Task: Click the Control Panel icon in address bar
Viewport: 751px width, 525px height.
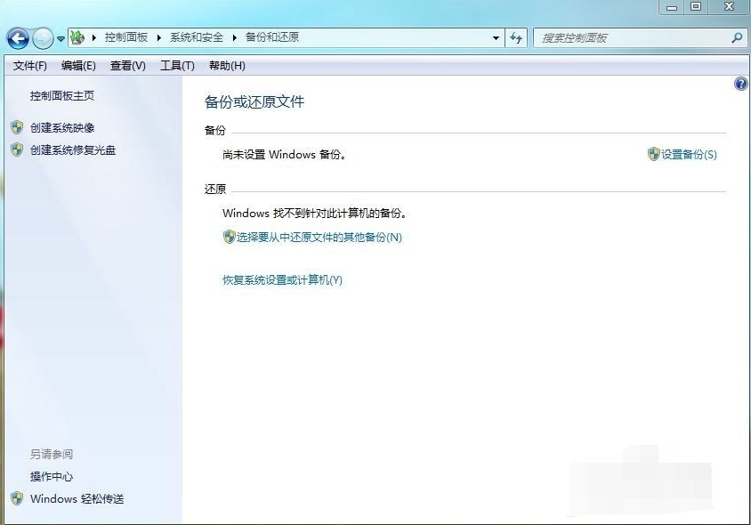Action: (x=77, y=37)
